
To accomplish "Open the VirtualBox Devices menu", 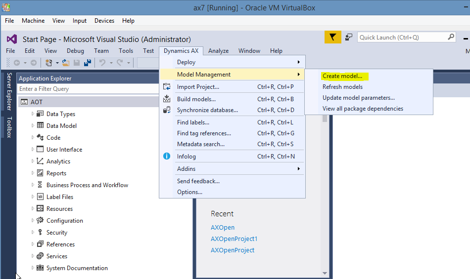I will (104, 21).
